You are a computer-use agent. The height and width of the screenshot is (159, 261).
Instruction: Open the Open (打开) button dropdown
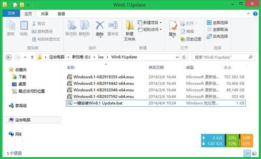coord(196,23)
